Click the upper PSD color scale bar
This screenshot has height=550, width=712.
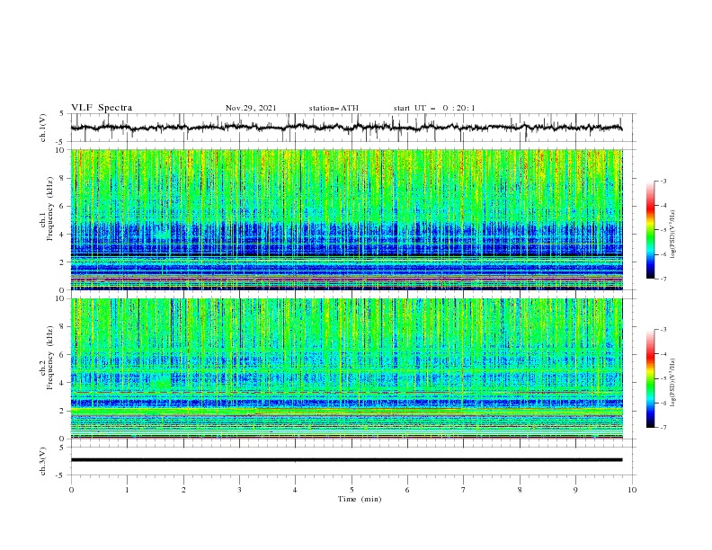tap(650, 229)
